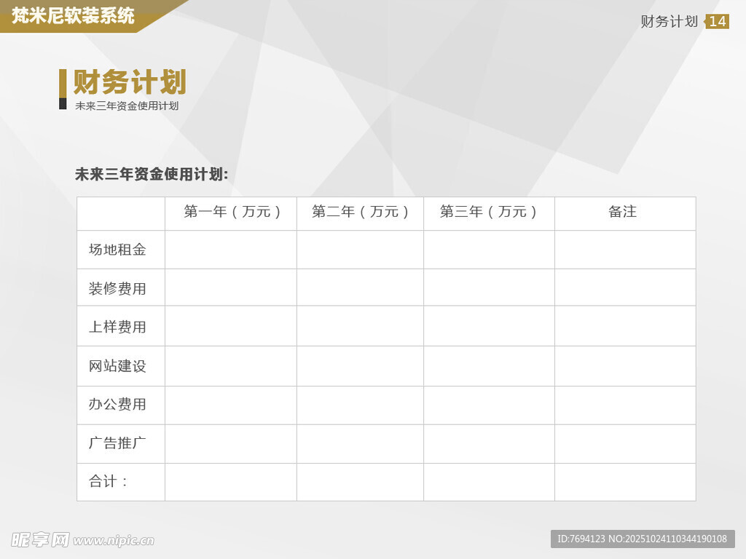Click the 梵米尼软装系统 banner title

click(x=74, y=16)
